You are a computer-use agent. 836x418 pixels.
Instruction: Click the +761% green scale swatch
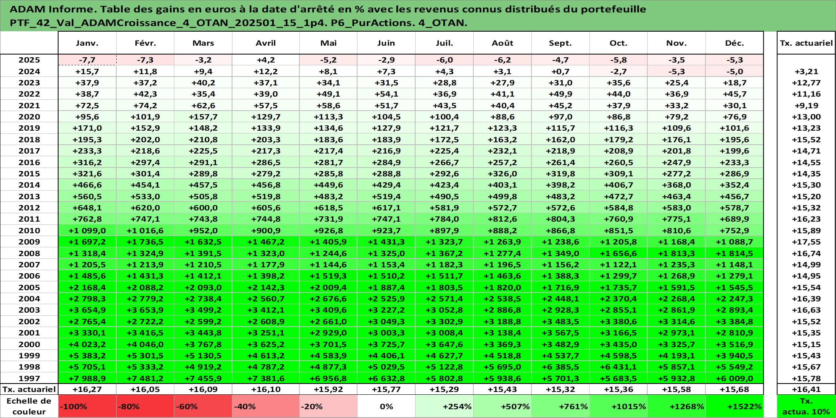click(x=560, y=406)
